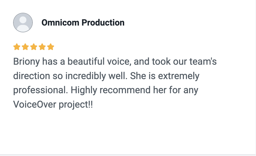Viewport: 256px width, 156px height.
Task: Click the word 'Production' in the heading
Action: [x=103, y=23]
